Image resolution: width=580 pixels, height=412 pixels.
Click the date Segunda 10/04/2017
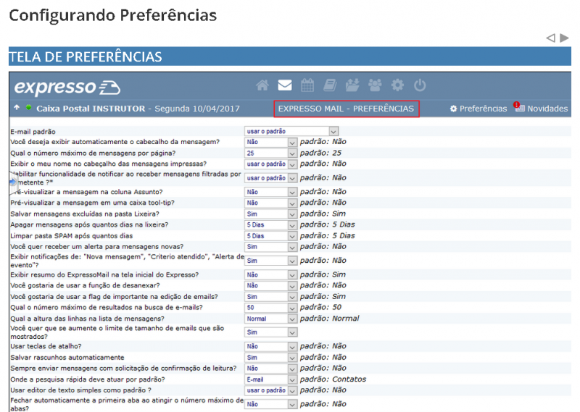197,109
